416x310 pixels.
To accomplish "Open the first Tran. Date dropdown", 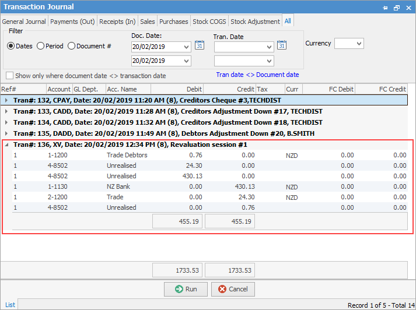I will 268,47.
